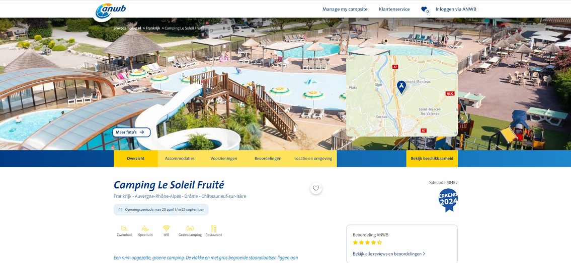The height and width of the screenshot is (263, 571).
Task: Click the Wifi amenity icon
Action: coord(167,228)
